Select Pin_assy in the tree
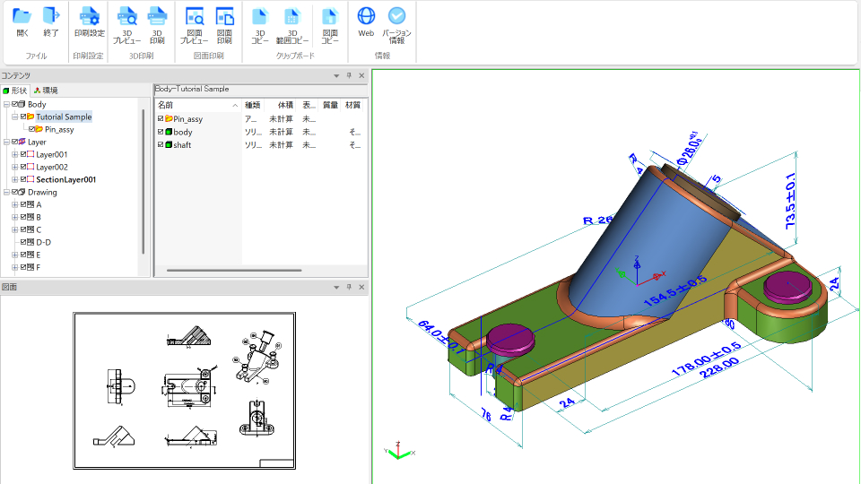Screen dimensions: 861x484 [59, 130]
